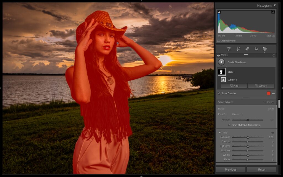Collapse the Tone section triangle

coord(220,133)
